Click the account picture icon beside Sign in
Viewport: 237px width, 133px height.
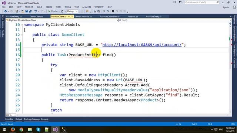pyautogui.click(x=234, y=7)
